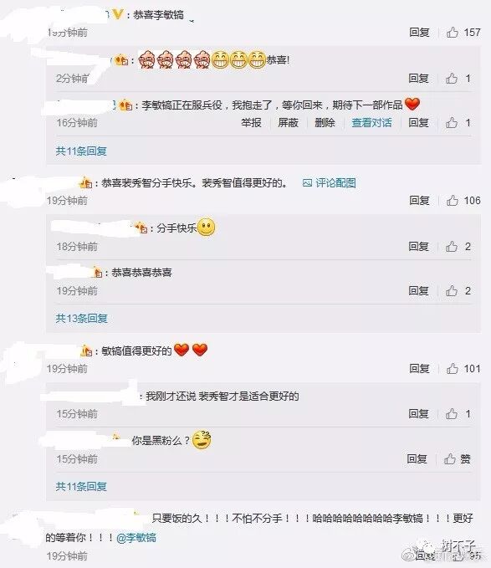Like the comment with 157 likes
The width and height of the screenshot is (491, 568).
453,33
